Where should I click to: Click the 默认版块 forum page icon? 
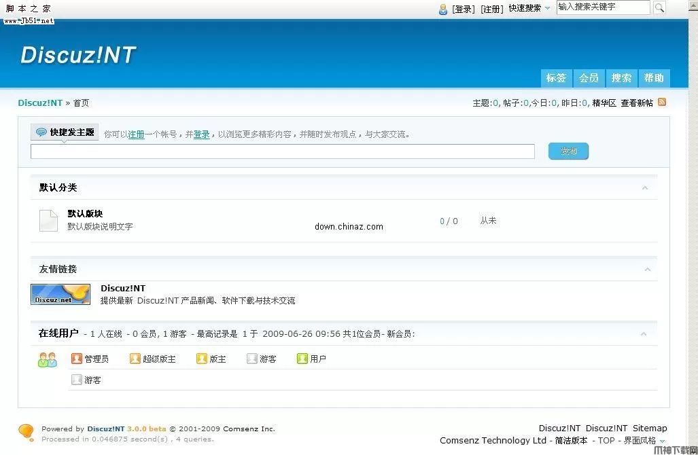pos(48,221)
